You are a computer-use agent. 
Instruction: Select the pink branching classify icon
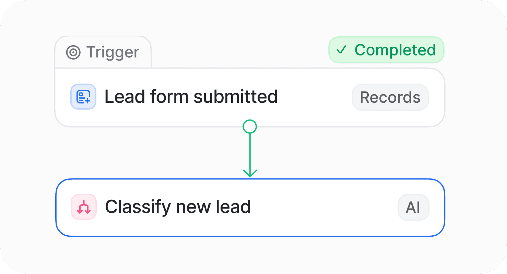83,207
